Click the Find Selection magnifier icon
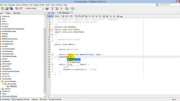Screen dimensions: 180x101 (x=76, y=16)
